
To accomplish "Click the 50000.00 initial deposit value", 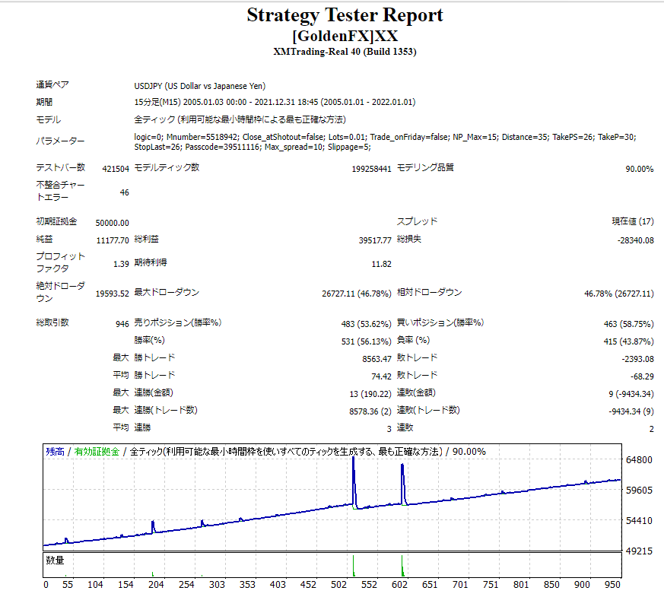I will (x=113, y=223).
